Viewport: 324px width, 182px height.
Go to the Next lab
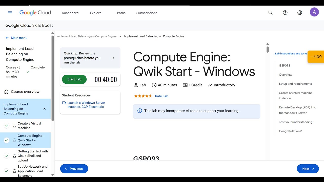(x=308, y=169)
